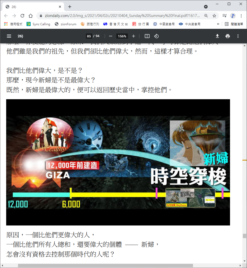Click the vertical scrollbar thumb
This screenshot has height=268, width=247.
tap(244, 236)
